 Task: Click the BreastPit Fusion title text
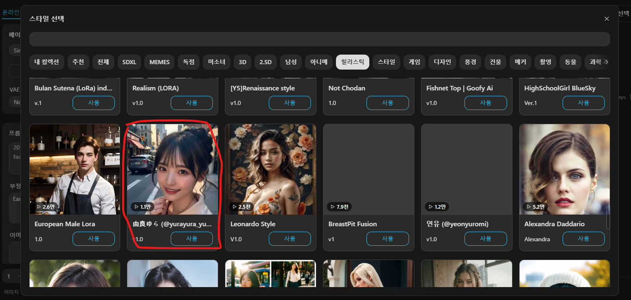[353, 224]
